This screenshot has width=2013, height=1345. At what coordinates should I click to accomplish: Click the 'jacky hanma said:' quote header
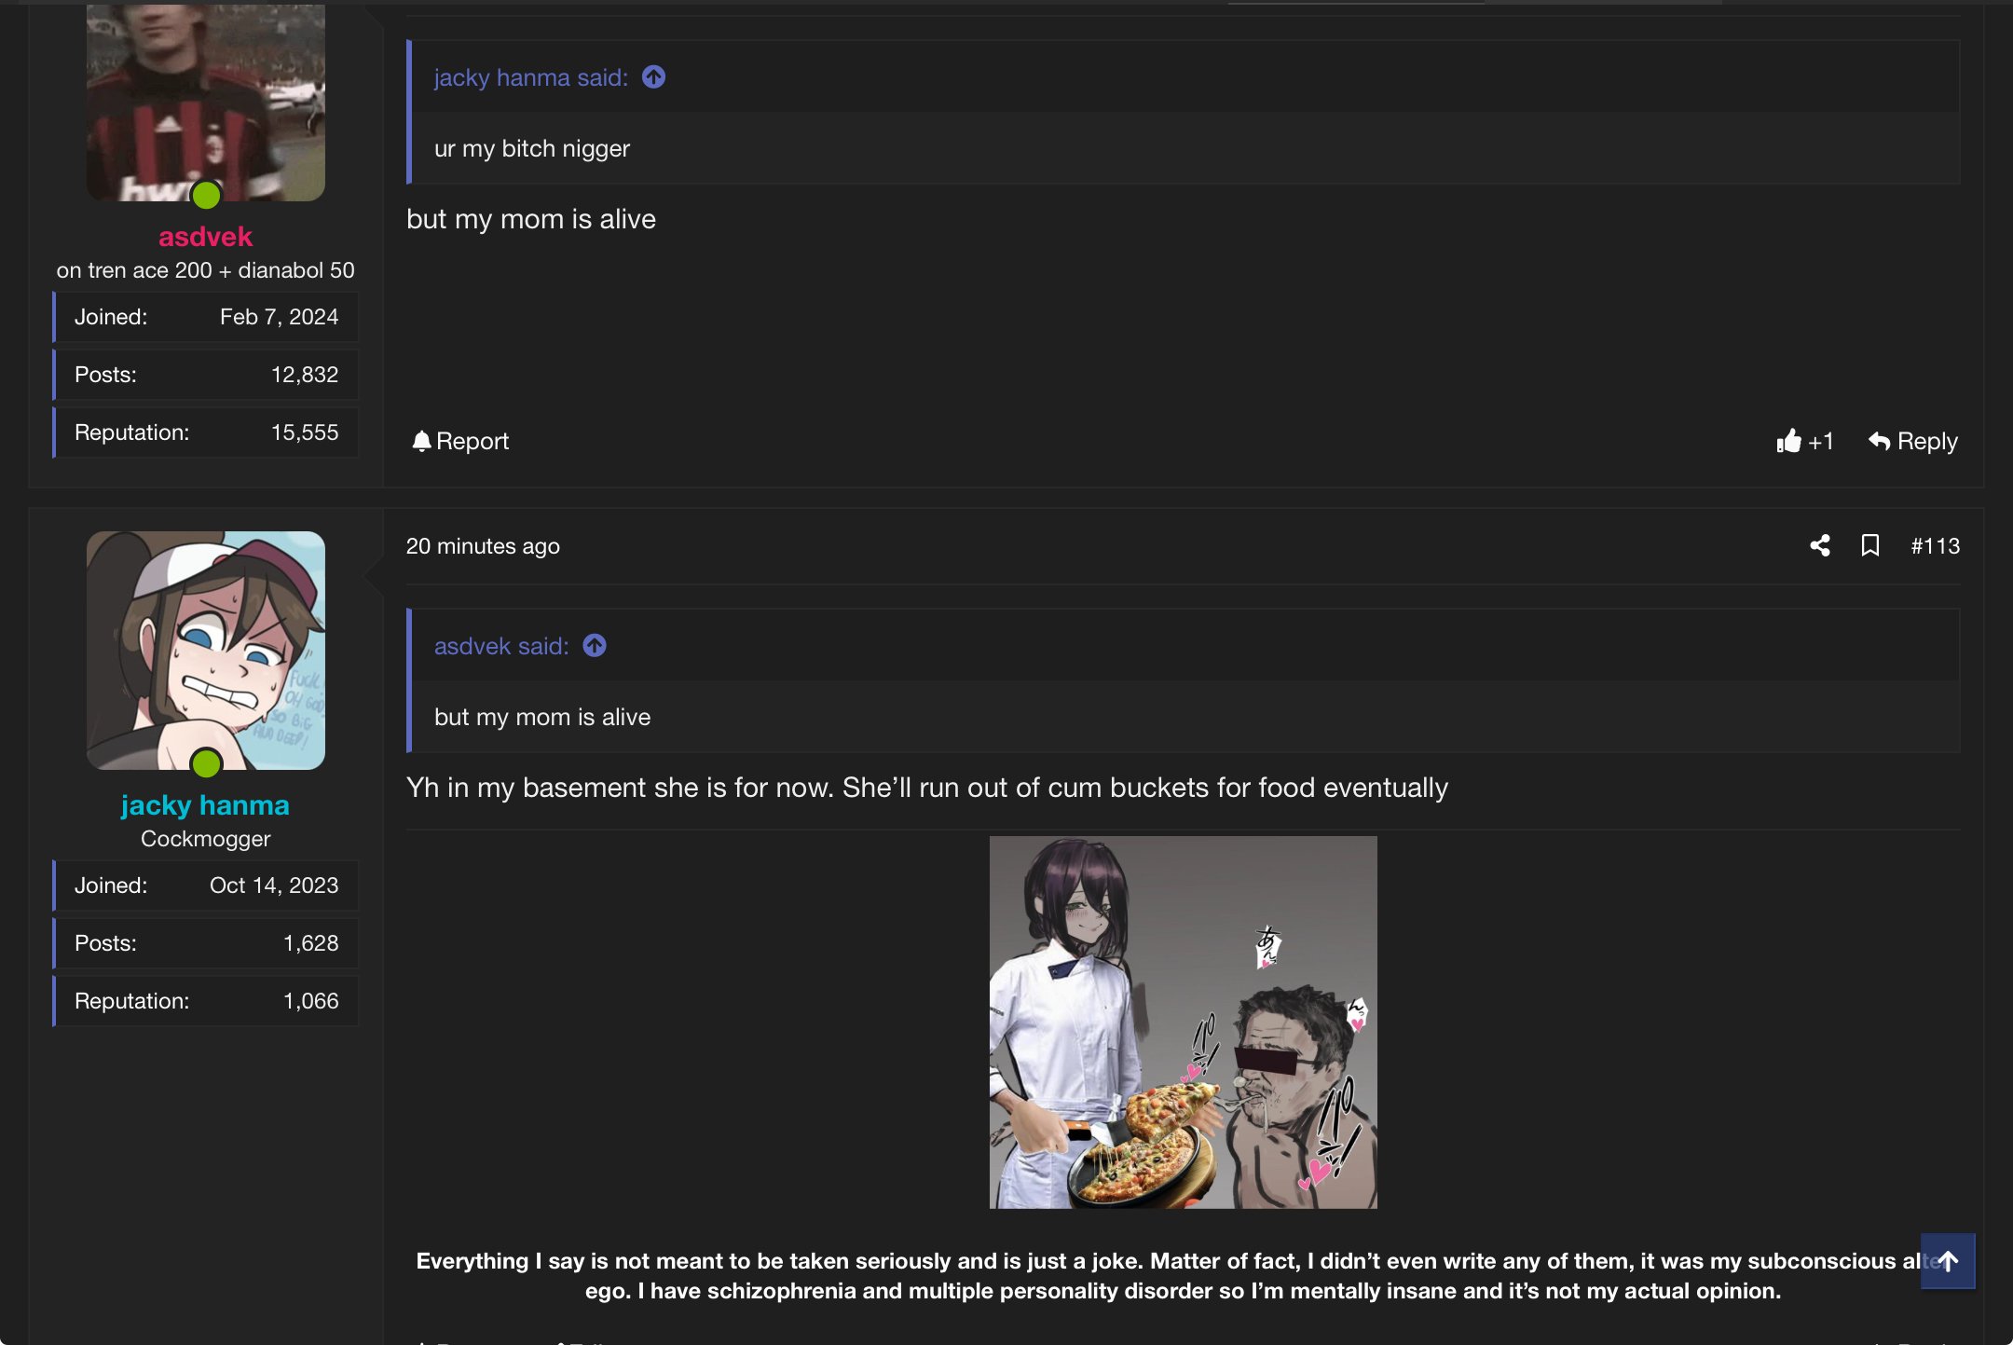pos(531,77)
